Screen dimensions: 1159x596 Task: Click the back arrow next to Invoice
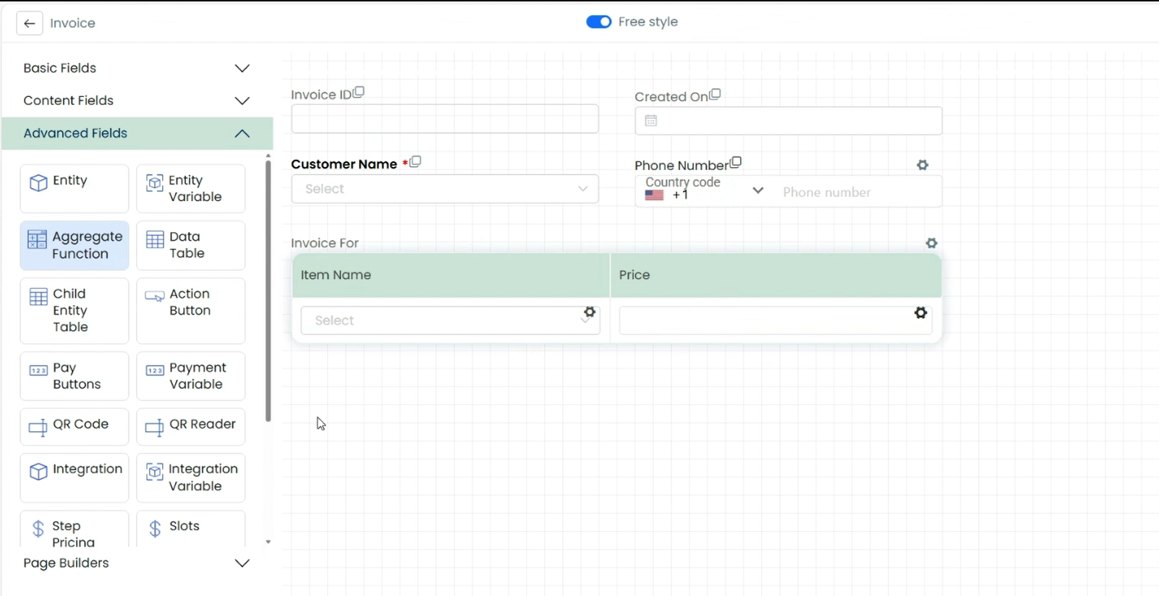[30, 23]
